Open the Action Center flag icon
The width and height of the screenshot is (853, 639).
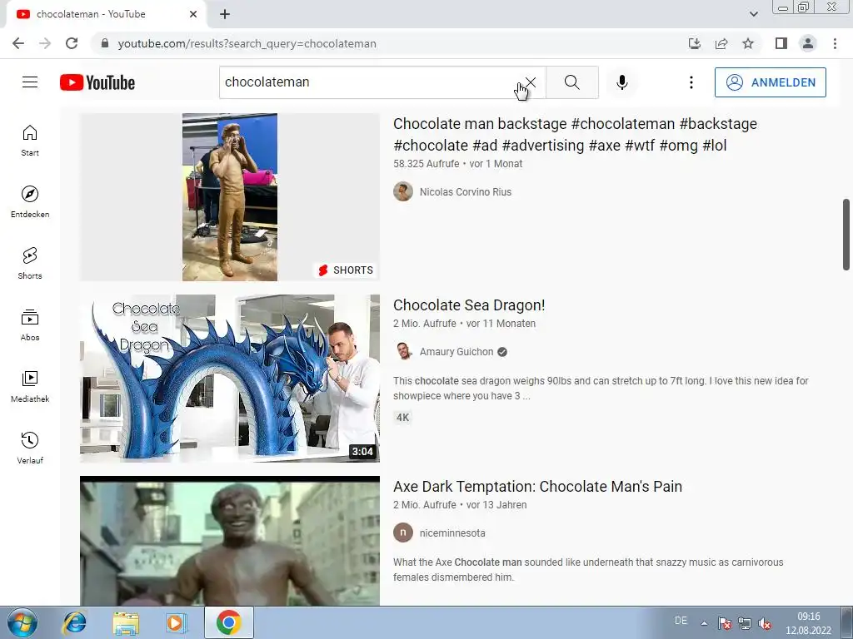point(724,622)
